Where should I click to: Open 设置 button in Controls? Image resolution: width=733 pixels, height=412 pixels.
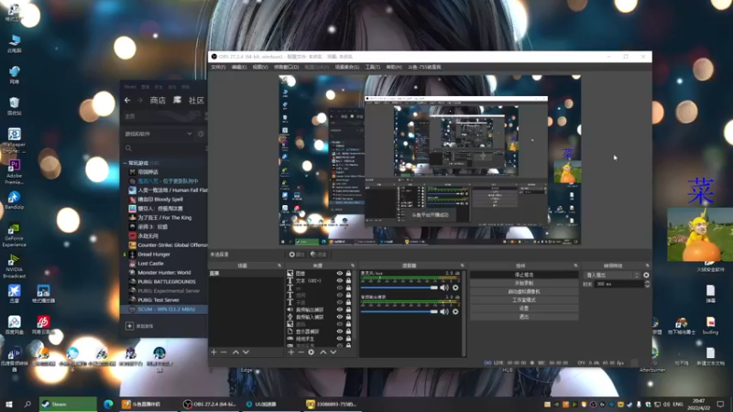524,309
